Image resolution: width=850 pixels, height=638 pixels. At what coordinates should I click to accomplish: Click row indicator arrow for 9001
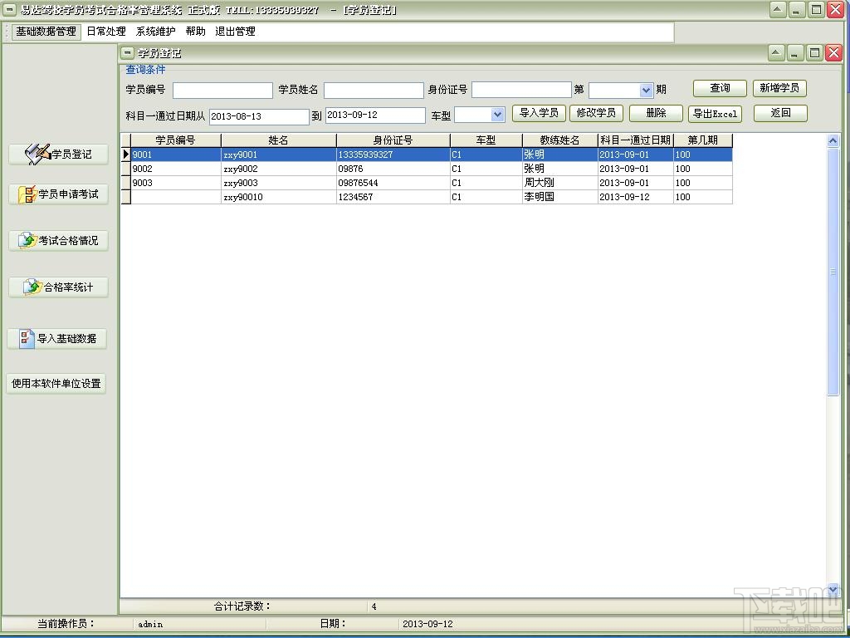126,155
